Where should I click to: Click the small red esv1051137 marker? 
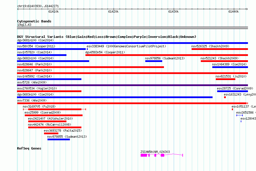tap(232, 109)
